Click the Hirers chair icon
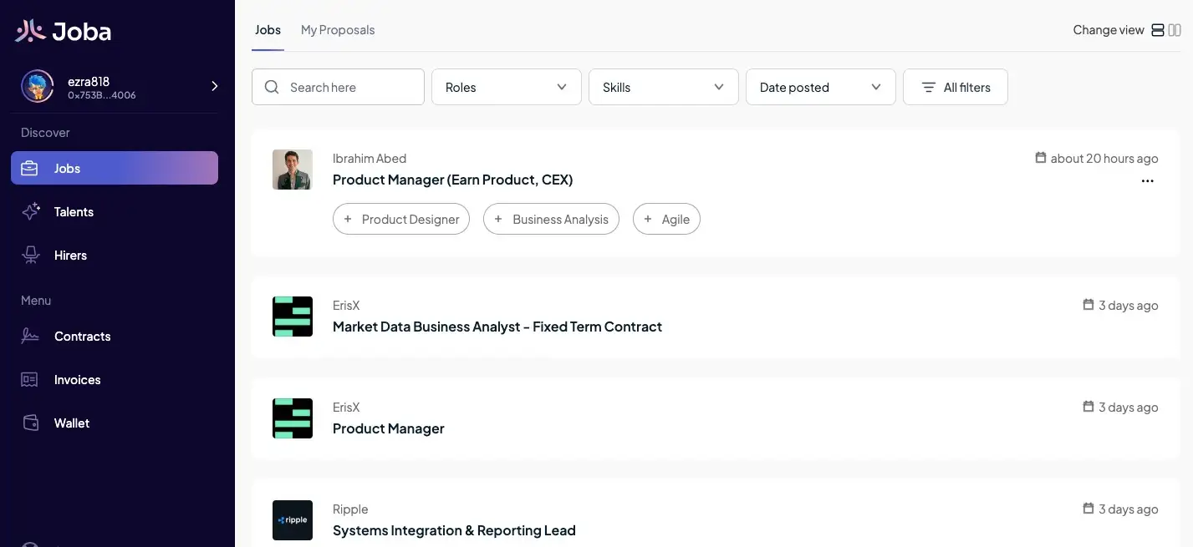The height and width of the screenshot is (547, 1193). (x=31, y=255)
